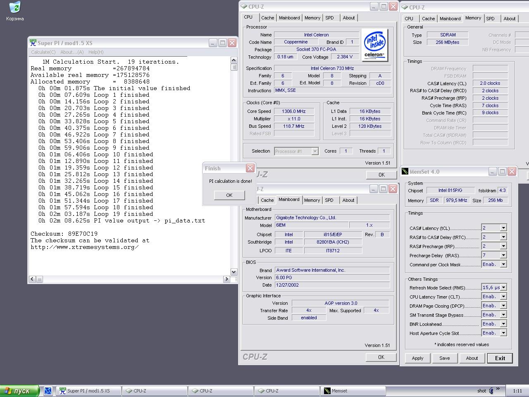Screen dimensions: 529x397
Task: Select CPU tab in right CPU-Z window
Action: click(x=409, y=19)
